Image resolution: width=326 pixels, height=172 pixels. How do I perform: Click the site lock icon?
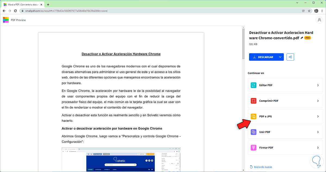coord(22,11)
